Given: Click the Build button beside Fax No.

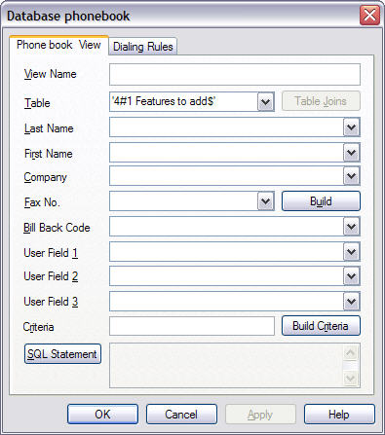Looking at the screenshot, I should point(321,201).
